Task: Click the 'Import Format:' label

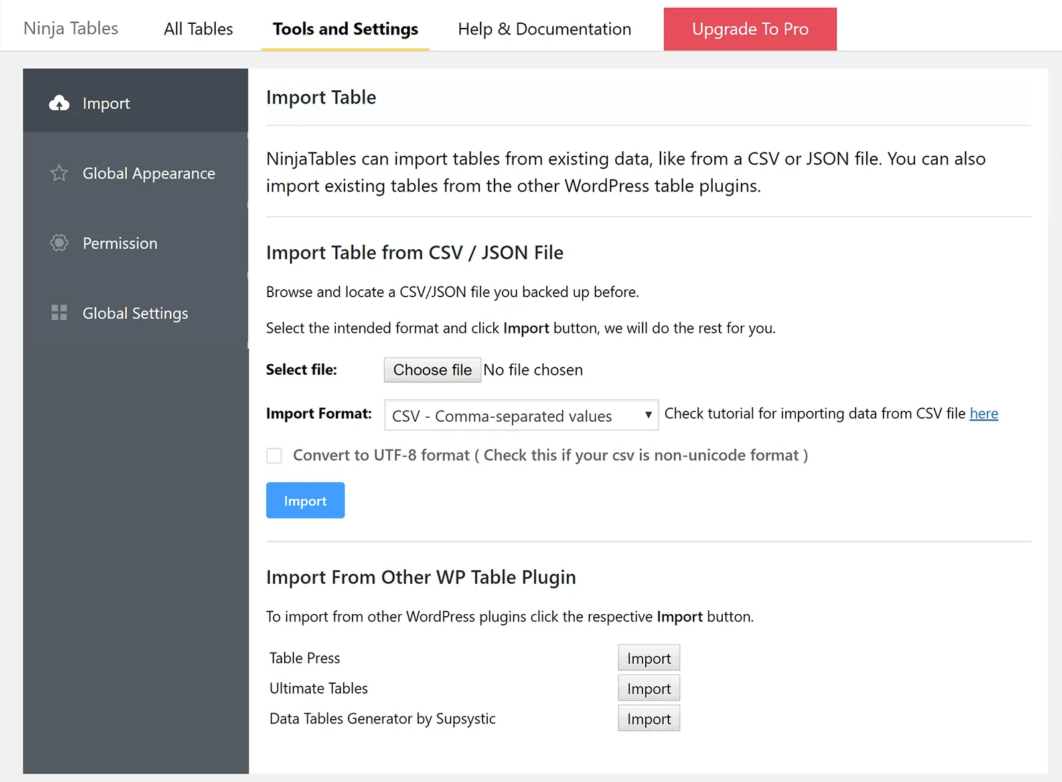Action: (x=319, y=414)
